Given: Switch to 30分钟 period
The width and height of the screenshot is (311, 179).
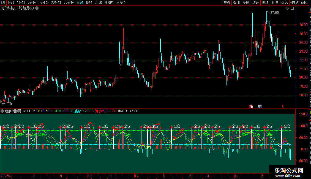Looking at the screenshot, I should click(56, 2).
